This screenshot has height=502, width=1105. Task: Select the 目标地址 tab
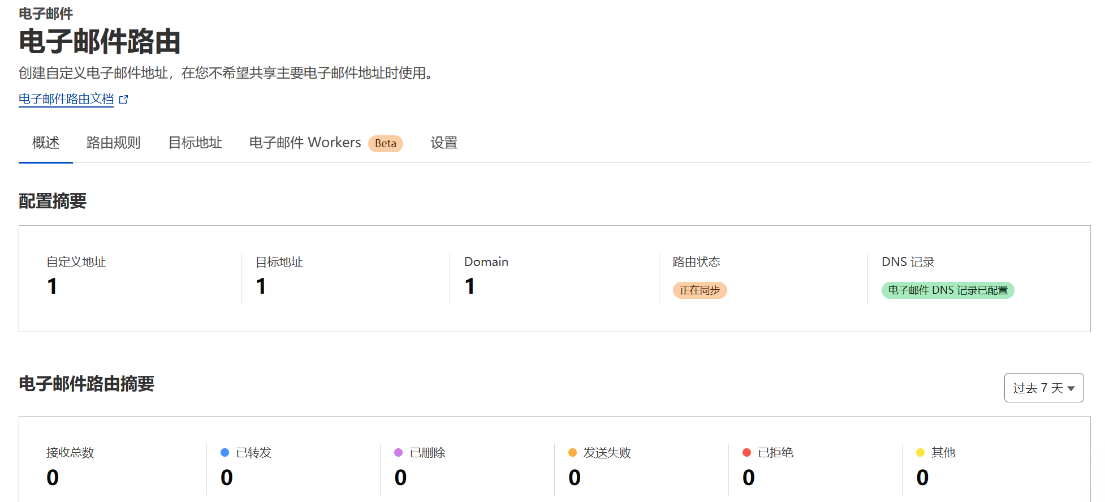click(195, 143)
